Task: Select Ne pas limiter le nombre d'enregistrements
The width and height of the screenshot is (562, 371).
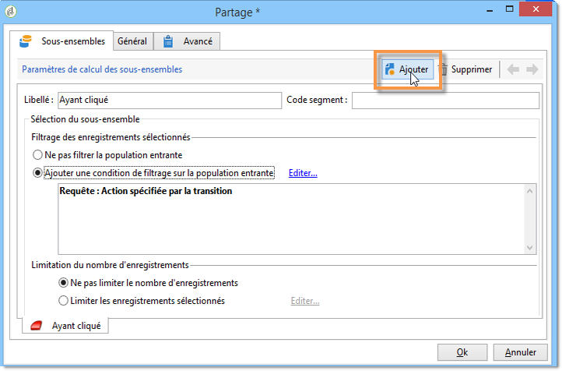Action: click(63, 283)
